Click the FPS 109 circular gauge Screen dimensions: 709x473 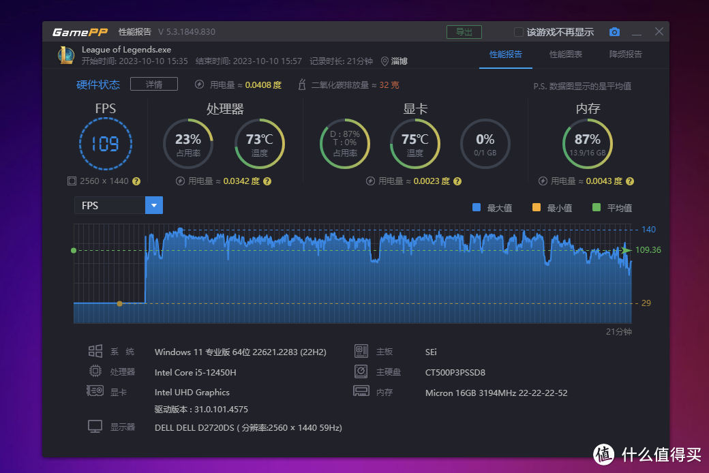(x=106, y=144)
